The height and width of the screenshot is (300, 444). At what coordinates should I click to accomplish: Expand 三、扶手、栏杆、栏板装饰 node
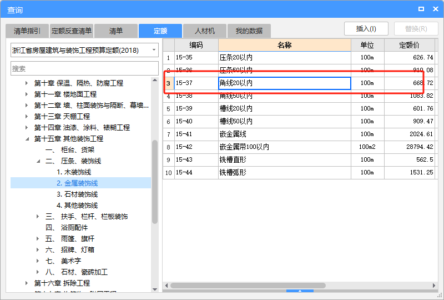38,217
